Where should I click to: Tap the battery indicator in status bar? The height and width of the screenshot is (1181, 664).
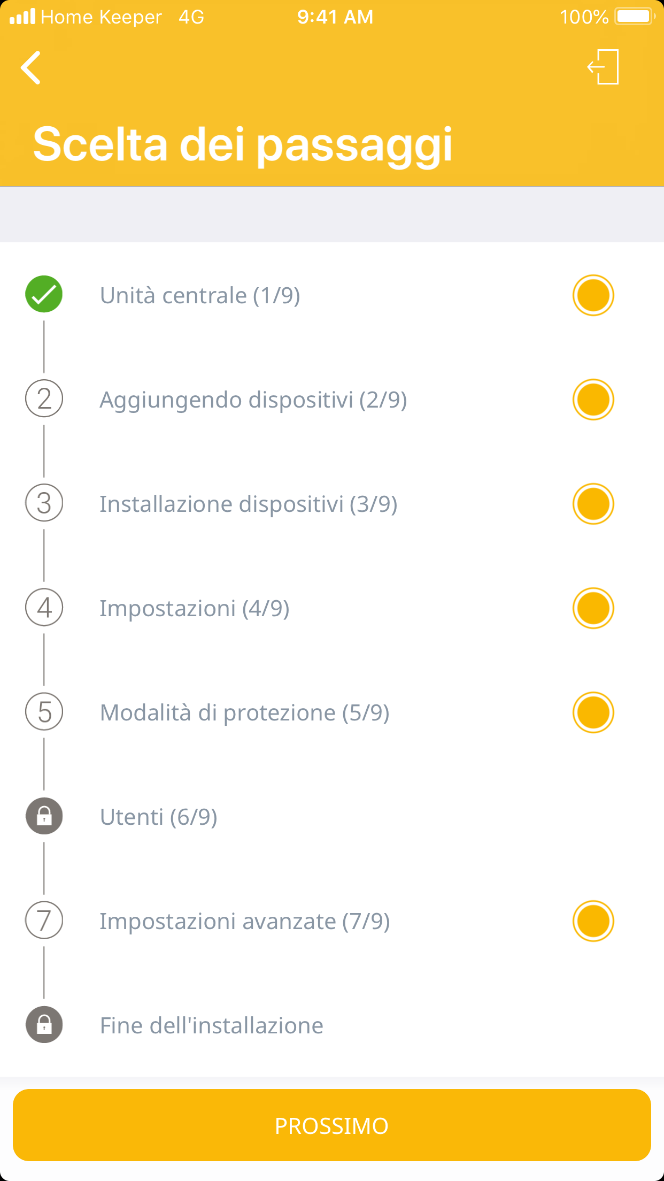point(635,17)
